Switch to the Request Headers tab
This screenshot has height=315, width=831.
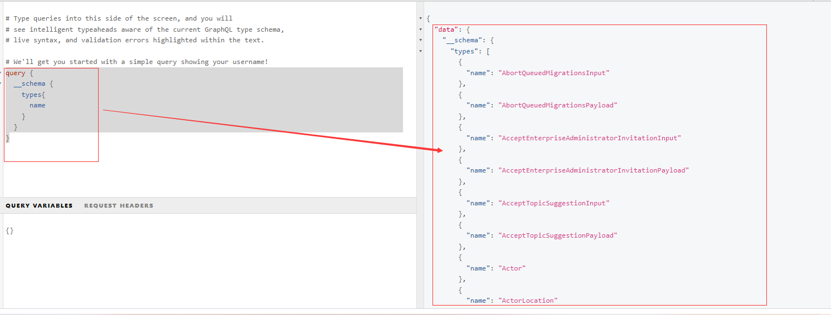[x=119, y=205]
